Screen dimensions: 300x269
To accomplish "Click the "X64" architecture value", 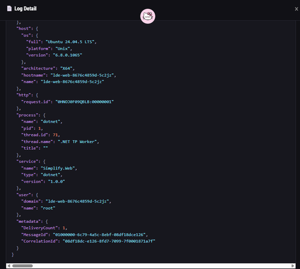I will 67,68.
